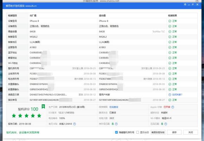
Task: Click the charge count '39次'
Action: tap(112, 118)
